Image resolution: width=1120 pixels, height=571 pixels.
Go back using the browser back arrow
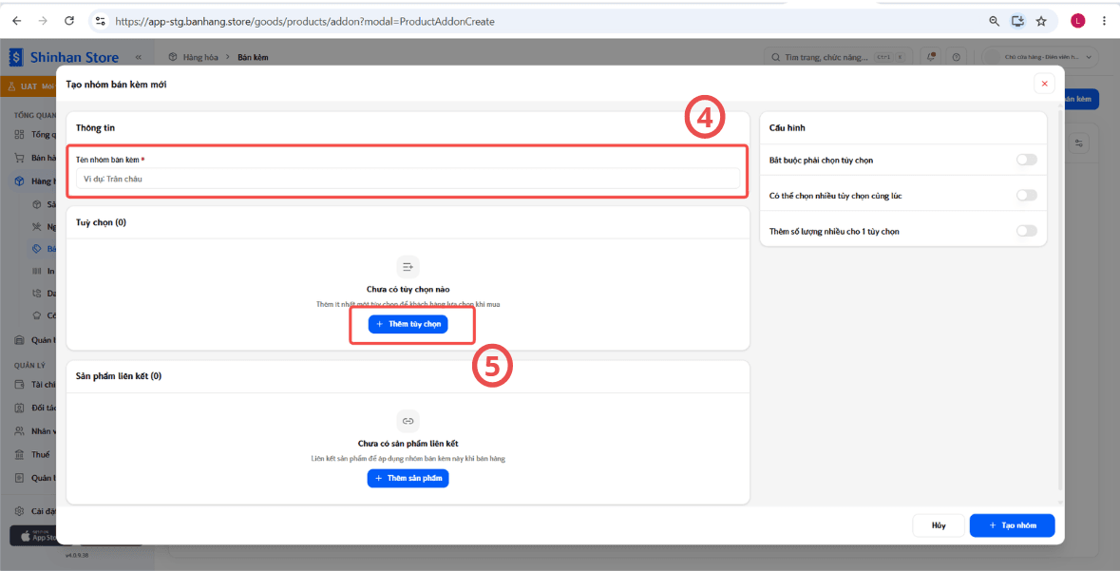coord(17,21)
